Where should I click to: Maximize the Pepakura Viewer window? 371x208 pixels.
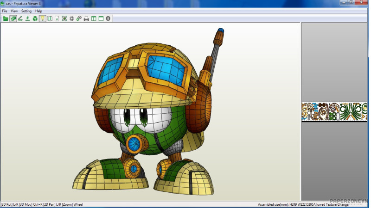coord(352,2)
